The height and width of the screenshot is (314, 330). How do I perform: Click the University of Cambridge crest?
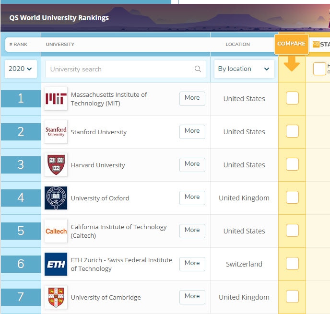(56, 297)
